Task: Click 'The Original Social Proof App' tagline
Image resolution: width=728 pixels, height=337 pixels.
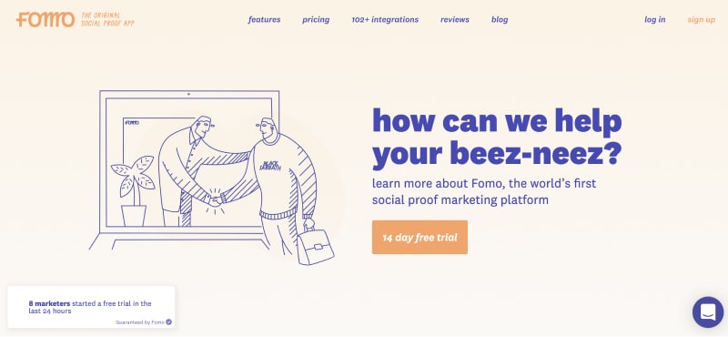Action: pyautogui.click(x=107, y=19)
